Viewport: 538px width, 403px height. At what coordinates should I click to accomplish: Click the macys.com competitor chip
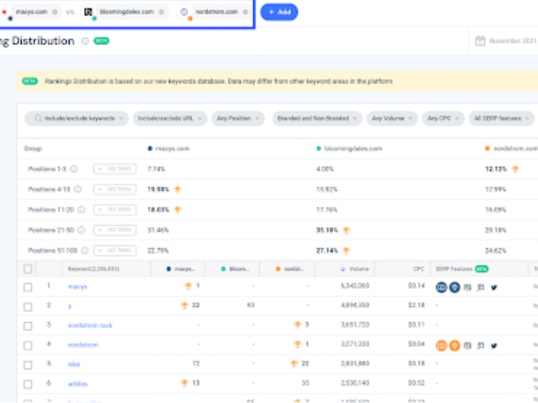(30, 12)
